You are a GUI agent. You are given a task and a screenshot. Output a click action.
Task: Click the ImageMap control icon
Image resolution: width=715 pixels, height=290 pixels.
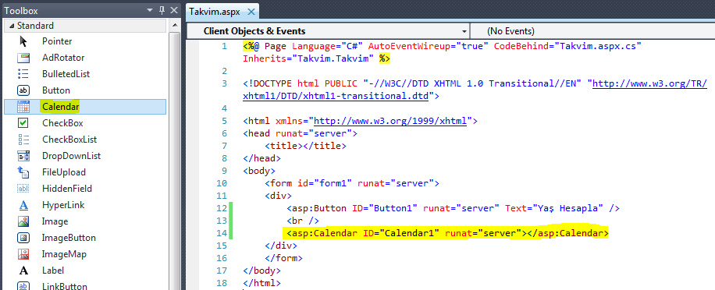point(23,254)
